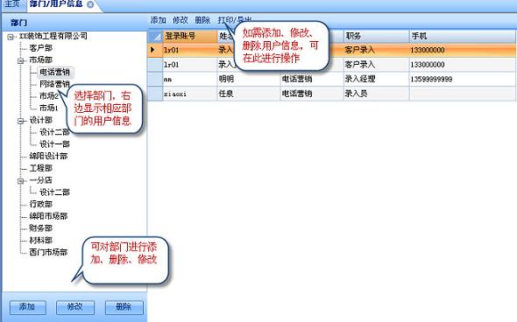
Task: Select 市场2 department
Action: coord(49,96)
